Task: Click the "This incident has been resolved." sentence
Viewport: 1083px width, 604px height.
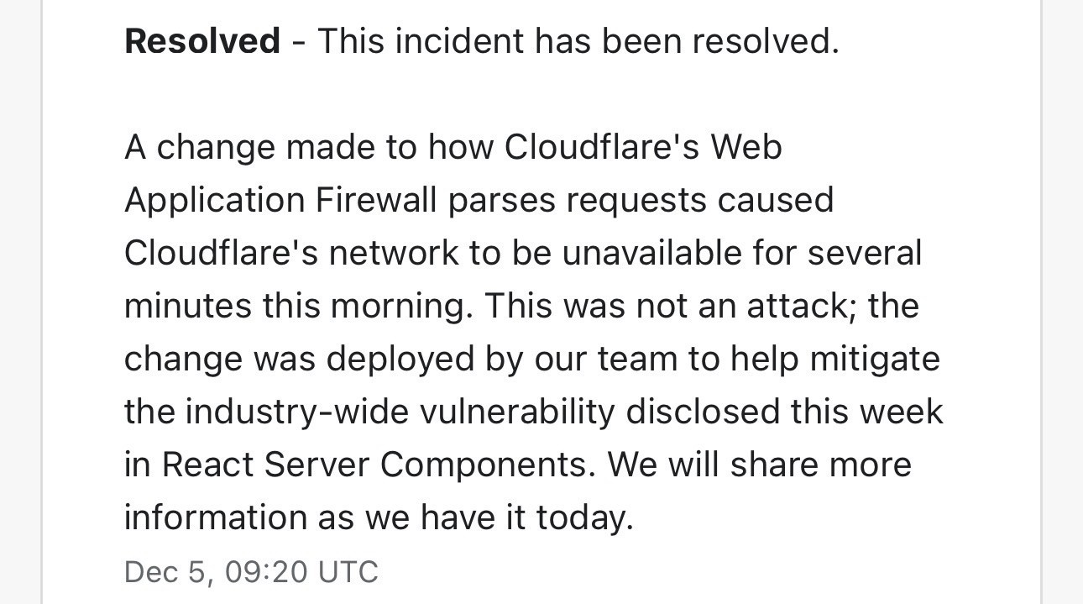Action: click(578, 40)
